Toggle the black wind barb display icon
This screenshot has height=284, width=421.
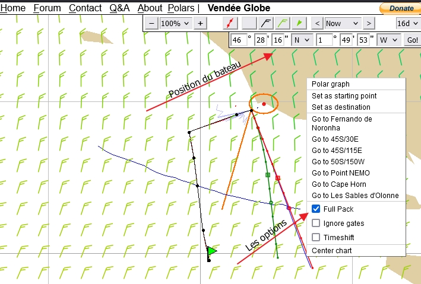point(266,23)
